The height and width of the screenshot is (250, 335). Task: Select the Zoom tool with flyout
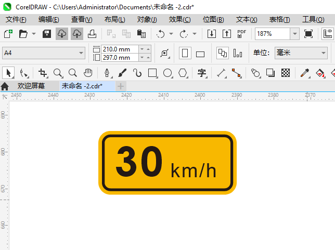coord(58,73)
